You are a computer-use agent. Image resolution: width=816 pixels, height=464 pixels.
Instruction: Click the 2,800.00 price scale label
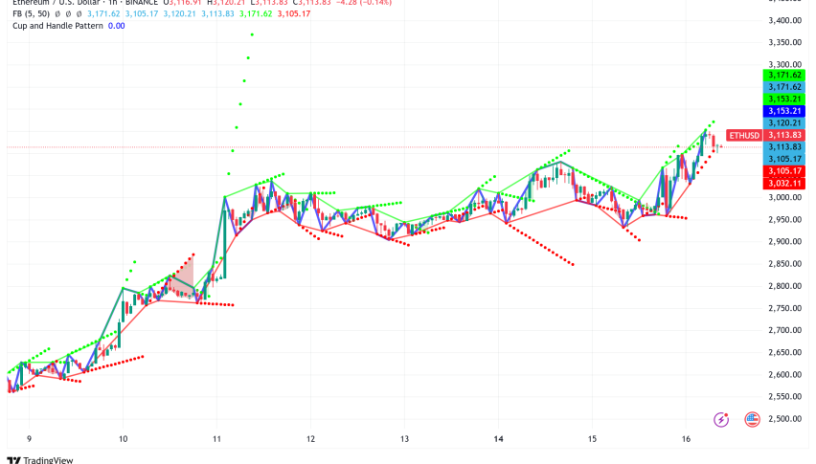784,286
